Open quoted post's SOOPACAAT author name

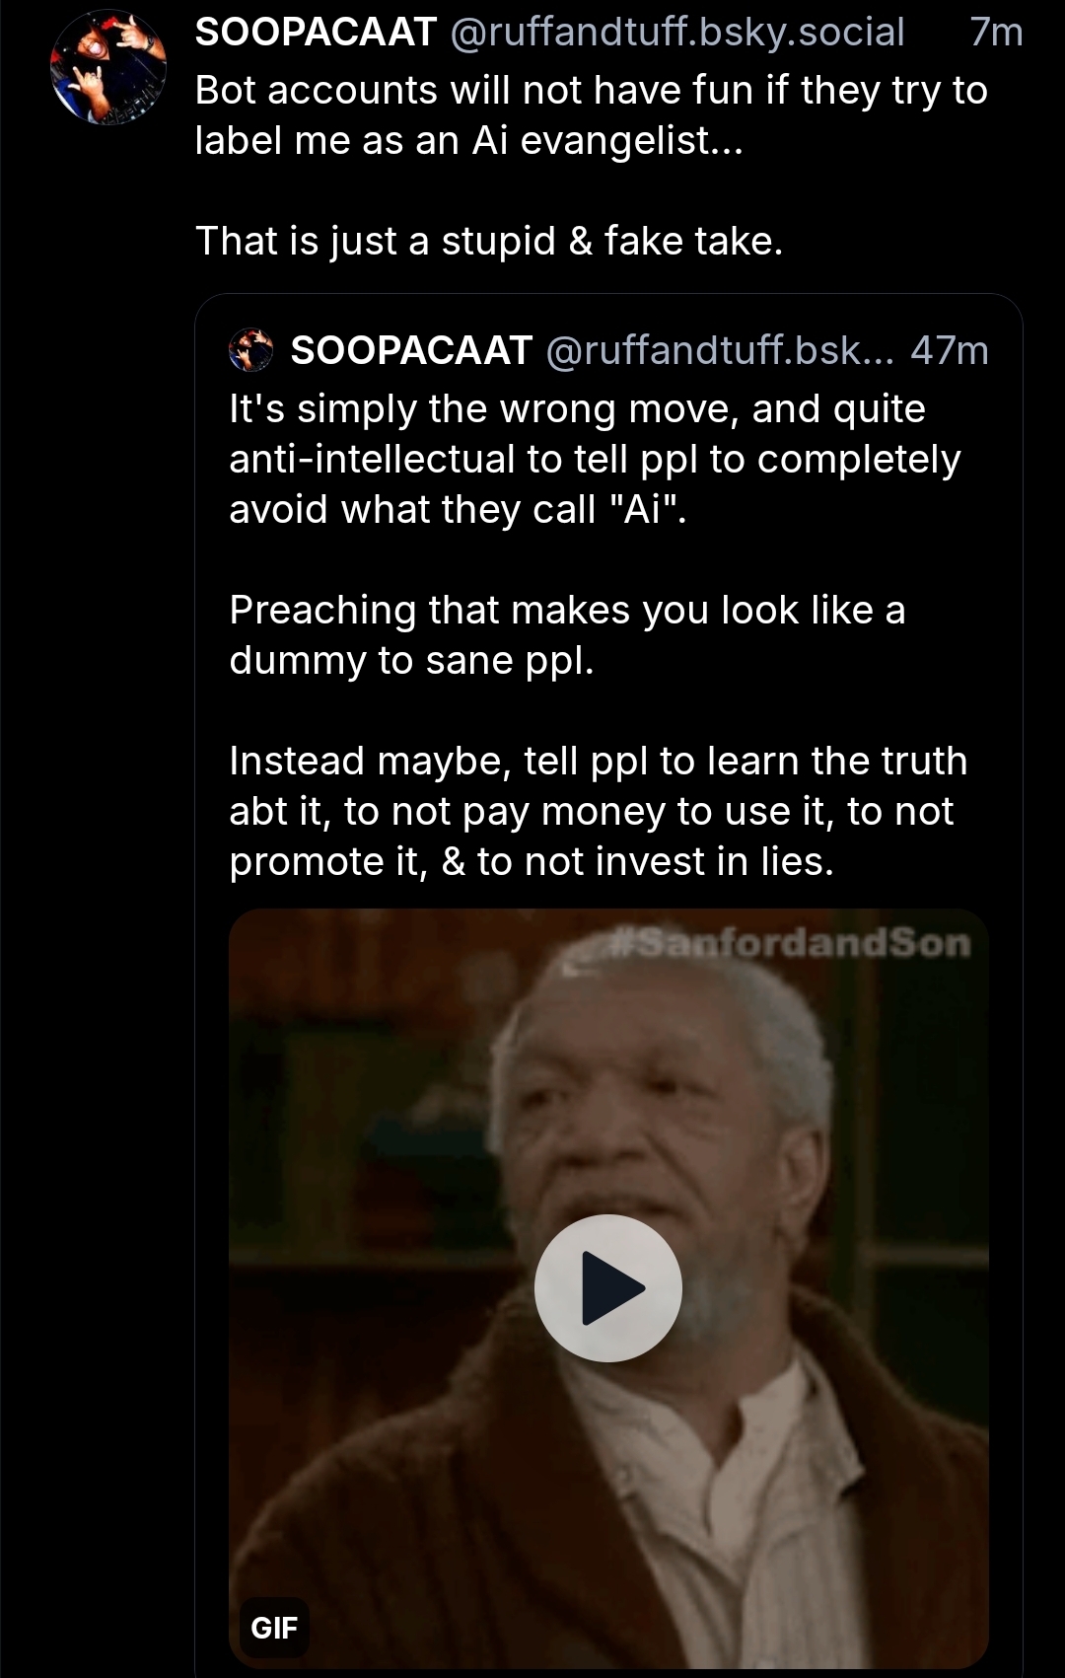pos(411,350)
